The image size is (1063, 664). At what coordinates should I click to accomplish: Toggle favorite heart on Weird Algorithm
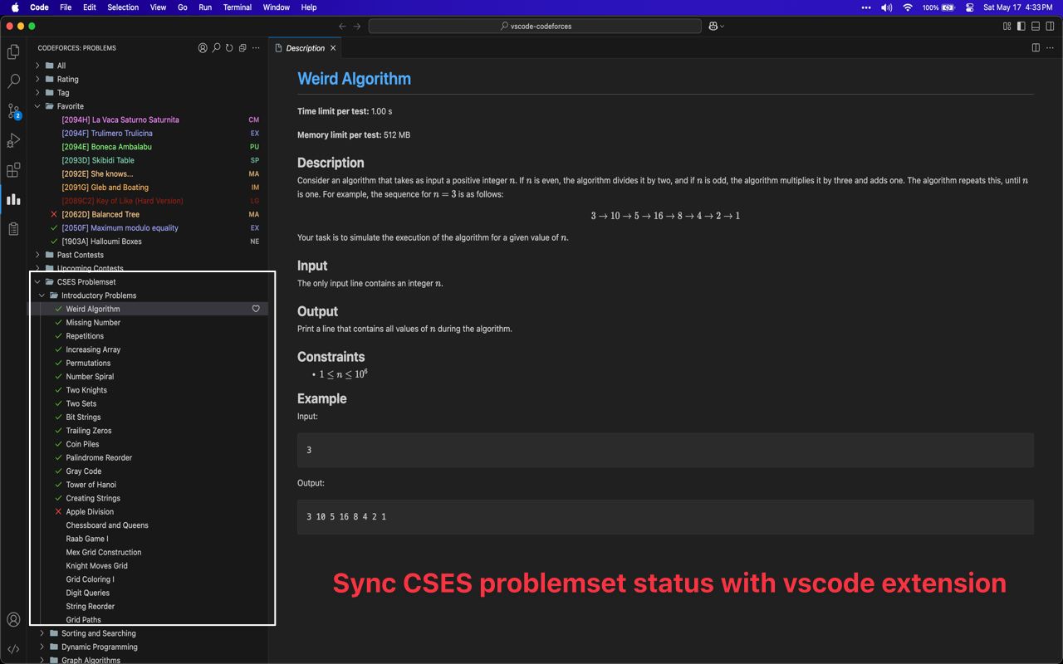pos(256,309)
